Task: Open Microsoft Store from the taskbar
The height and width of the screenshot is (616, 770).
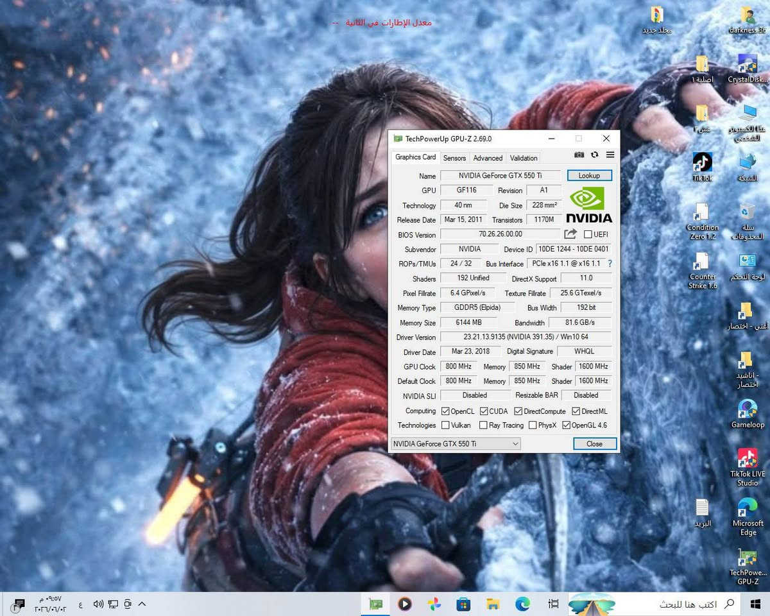Action: (x=463, y=604)
